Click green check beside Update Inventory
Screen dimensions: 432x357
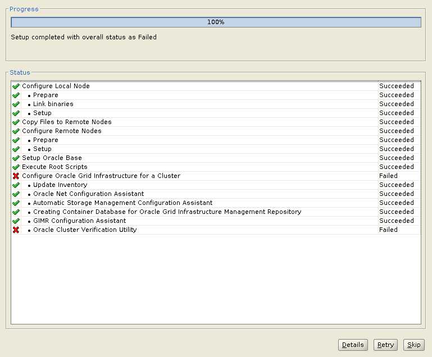[16, 185]
